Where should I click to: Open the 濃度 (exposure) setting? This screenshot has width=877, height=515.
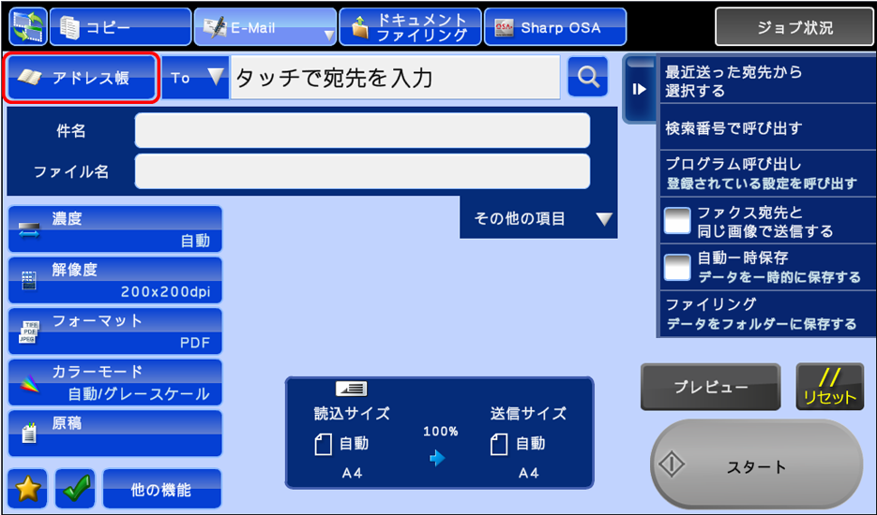point(115,229)
